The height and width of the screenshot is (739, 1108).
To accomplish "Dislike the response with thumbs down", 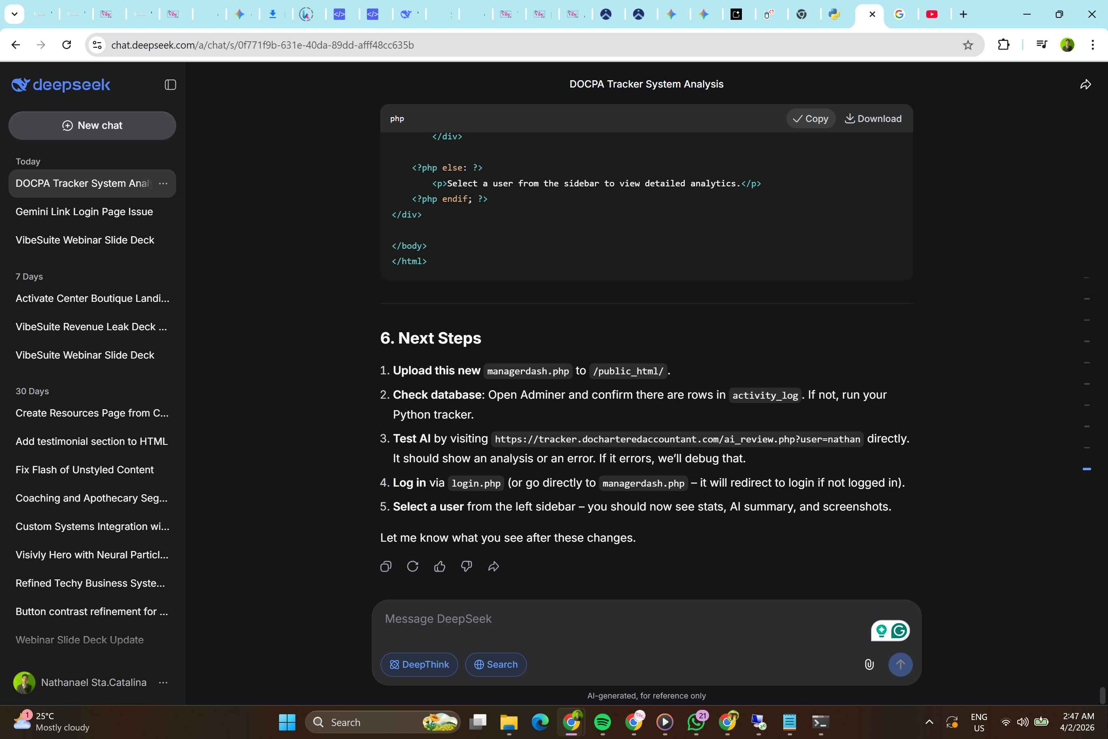I will pyautogui.click(x=467, y=566).
